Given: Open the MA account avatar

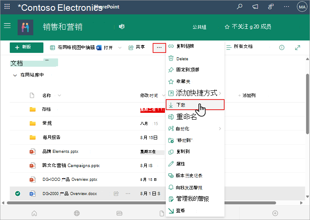Looking at the screenshot, I should 302,7.
